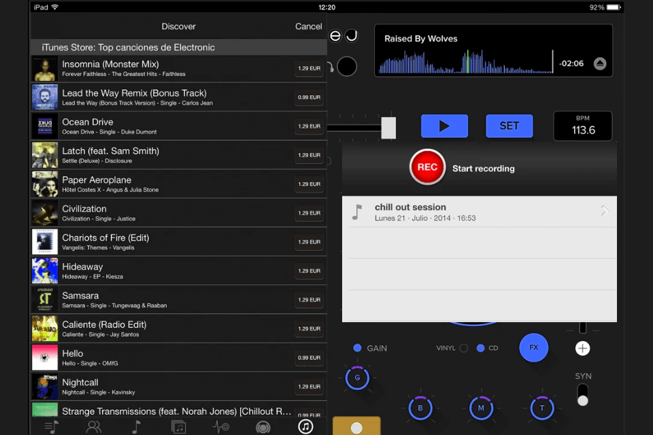This screenshot has height=435, width=653.
Task: Click the chill out session note icon
Action: point(357,212)
